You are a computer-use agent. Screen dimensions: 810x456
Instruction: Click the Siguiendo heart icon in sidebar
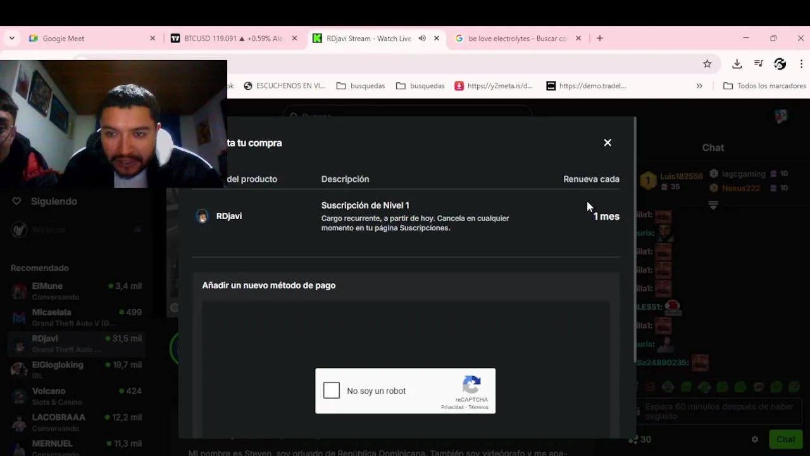(x=17, y=201)
